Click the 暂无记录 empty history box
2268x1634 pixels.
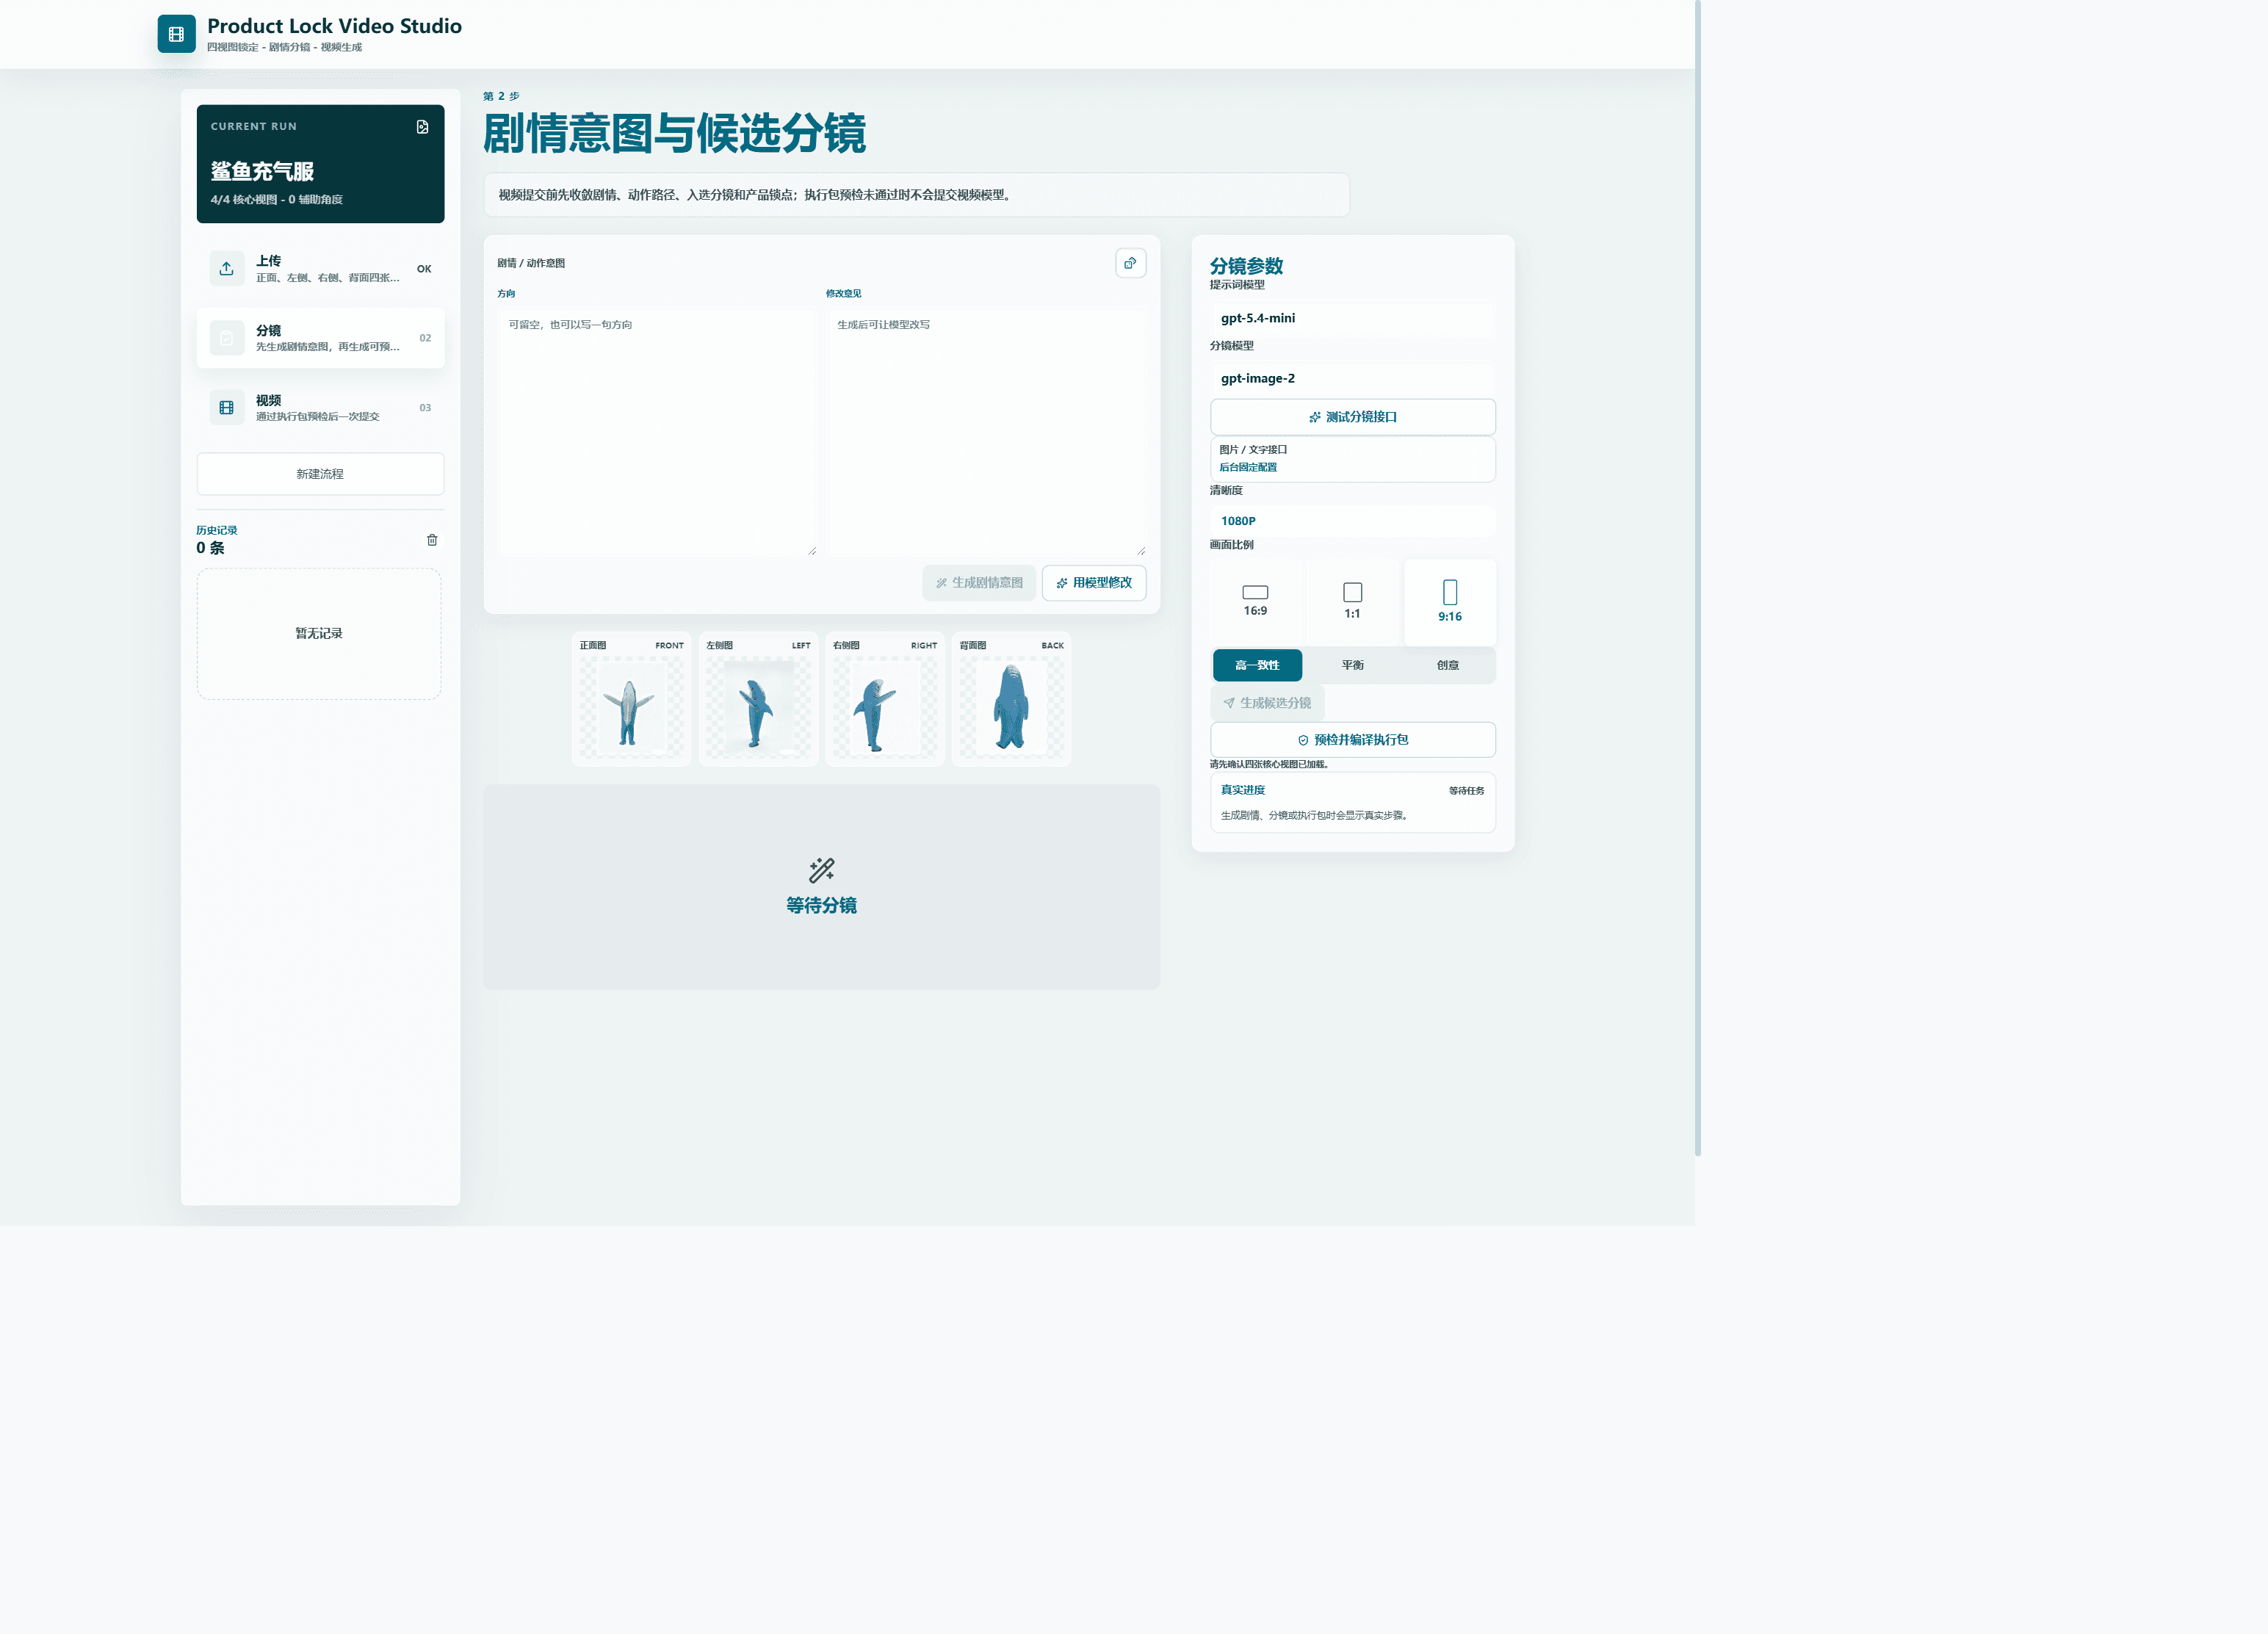319,634
